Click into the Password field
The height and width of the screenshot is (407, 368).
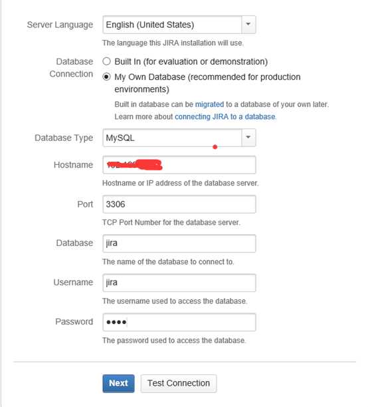coord(179,322)
